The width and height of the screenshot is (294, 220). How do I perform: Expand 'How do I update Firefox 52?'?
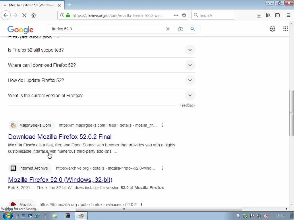pos(101,80)
